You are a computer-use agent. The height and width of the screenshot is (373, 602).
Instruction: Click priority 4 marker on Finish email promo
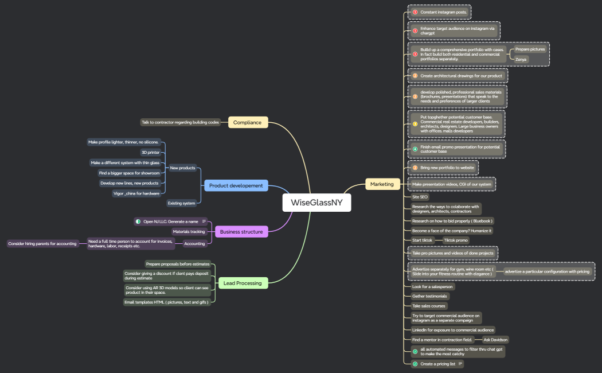tap(415, 149)
